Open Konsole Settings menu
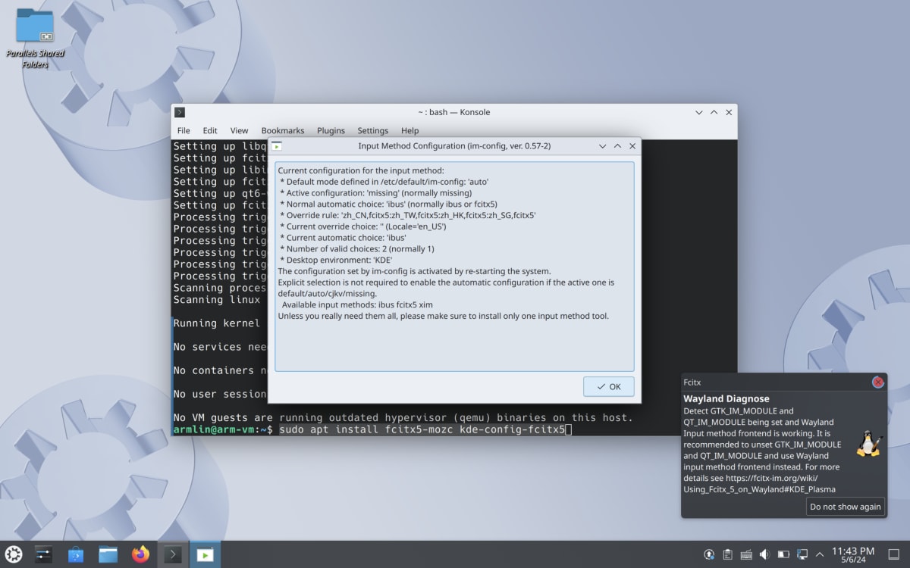 click(x=372, y=130)
